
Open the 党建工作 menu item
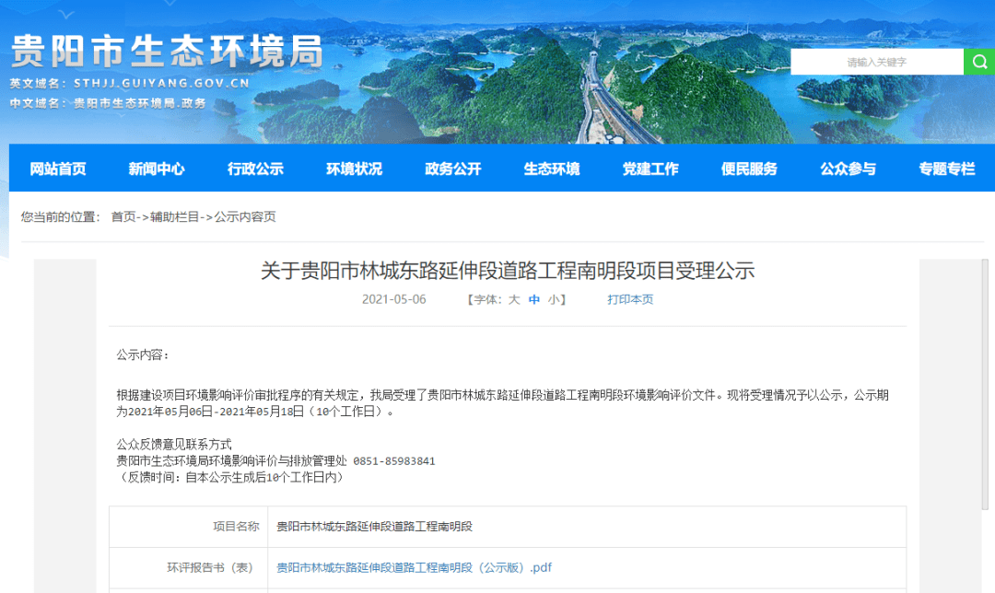point(650,169)
